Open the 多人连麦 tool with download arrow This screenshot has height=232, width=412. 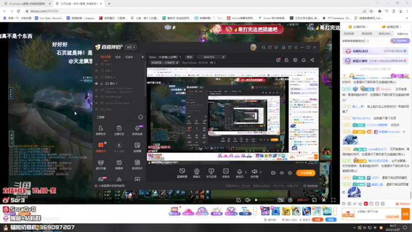(119, 147)
